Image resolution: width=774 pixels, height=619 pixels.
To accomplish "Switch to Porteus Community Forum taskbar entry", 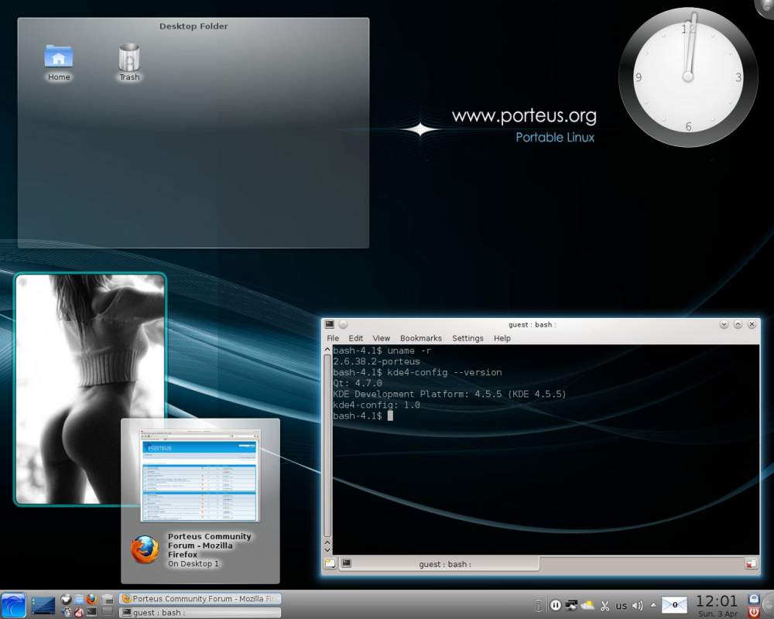I will [x=200, y=598].
